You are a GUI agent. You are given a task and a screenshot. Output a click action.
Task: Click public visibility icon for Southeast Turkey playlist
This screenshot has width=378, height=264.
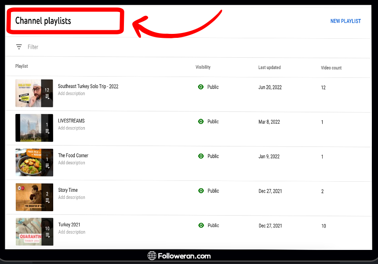coord(201,87)
